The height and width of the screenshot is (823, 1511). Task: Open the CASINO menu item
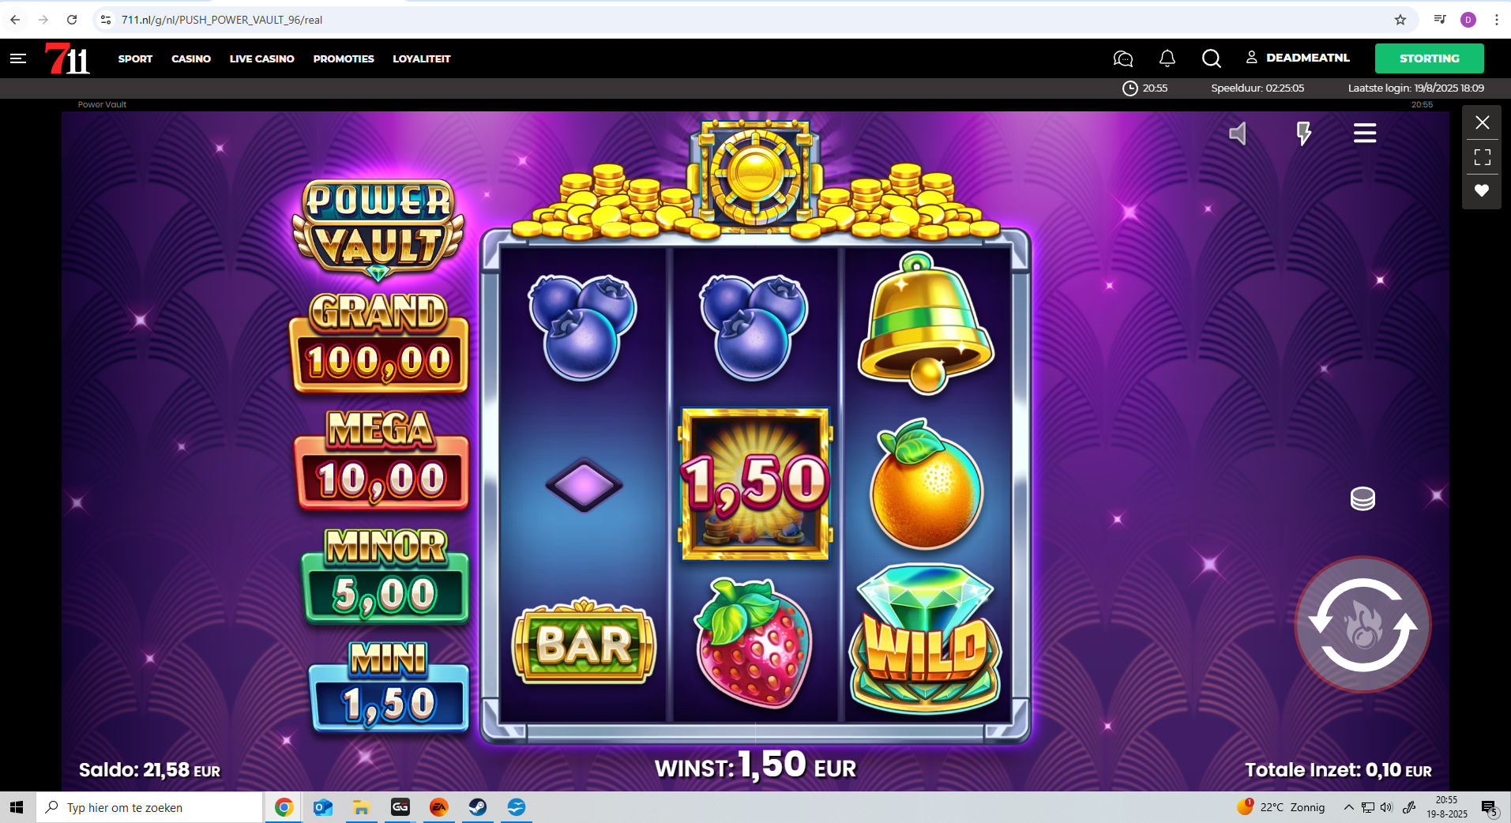[x=191, y=58]
